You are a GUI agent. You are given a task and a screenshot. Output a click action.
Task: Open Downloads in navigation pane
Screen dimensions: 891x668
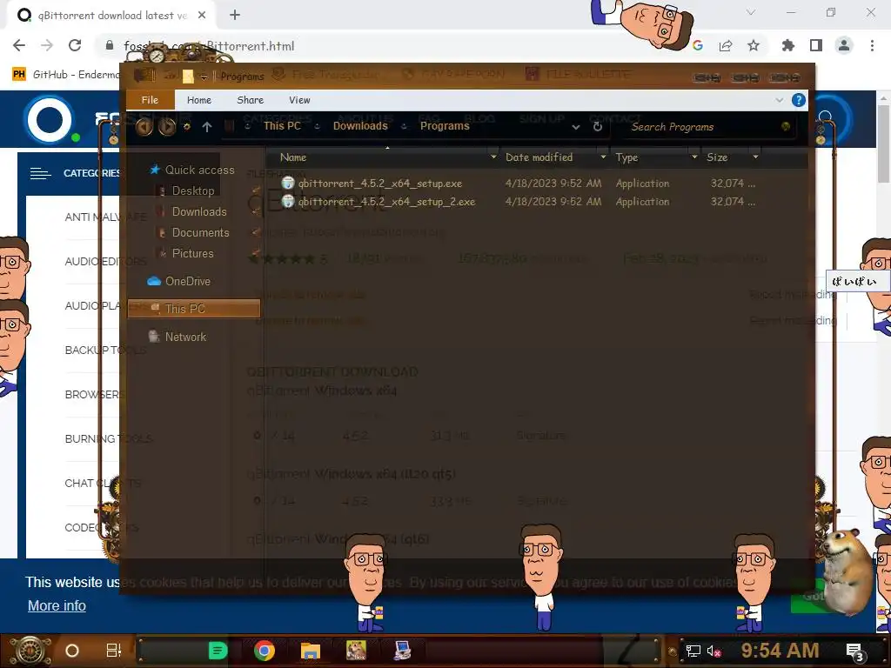tap(199, 212)
